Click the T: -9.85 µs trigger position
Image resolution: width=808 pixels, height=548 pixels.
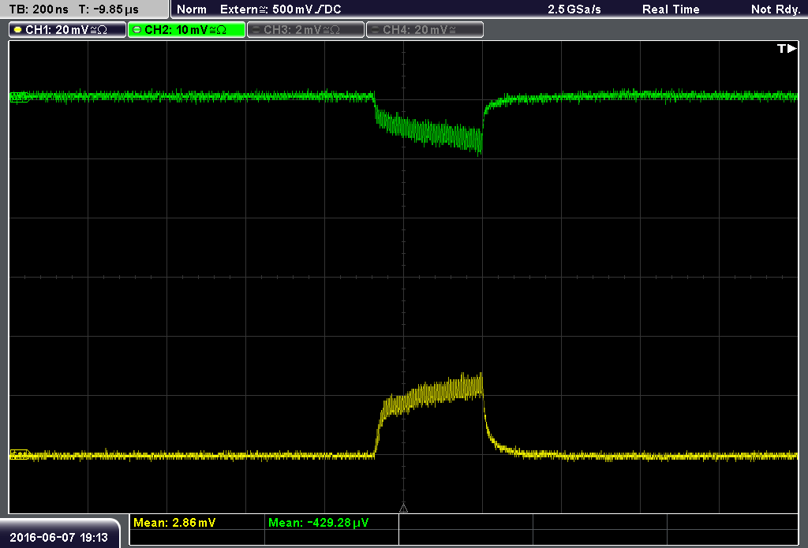[108, 9]
